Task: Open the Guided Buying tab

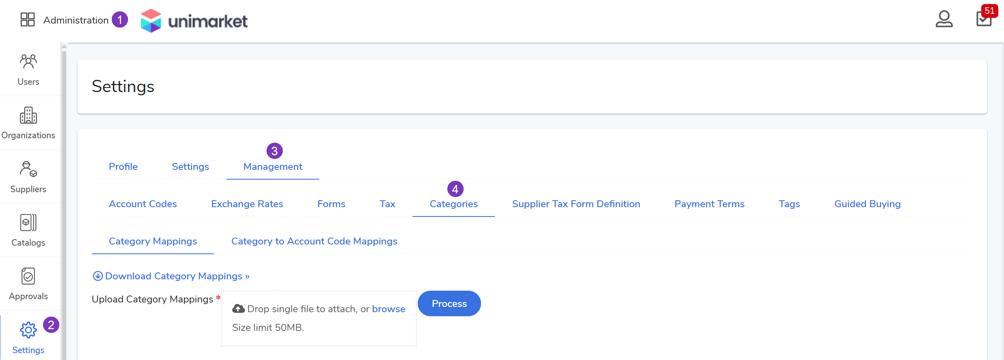Action: coord(867,204)
